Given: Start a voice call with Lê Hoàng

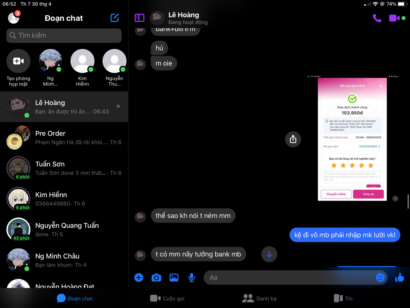Looking at the screenshot, I should [x=377, y=18].
